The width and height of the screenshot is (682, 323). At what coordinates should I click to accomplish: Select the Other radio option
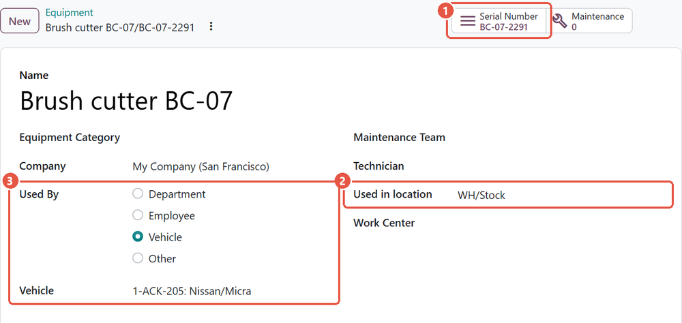tap(138, 258)
